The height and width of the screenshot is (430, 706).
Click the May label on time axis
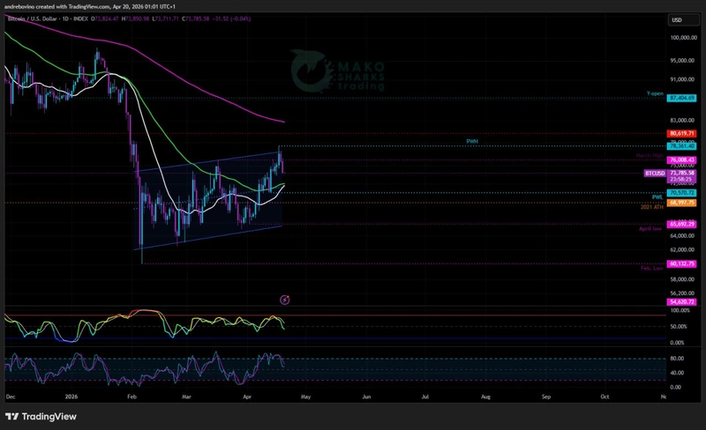tap(304, 397)
